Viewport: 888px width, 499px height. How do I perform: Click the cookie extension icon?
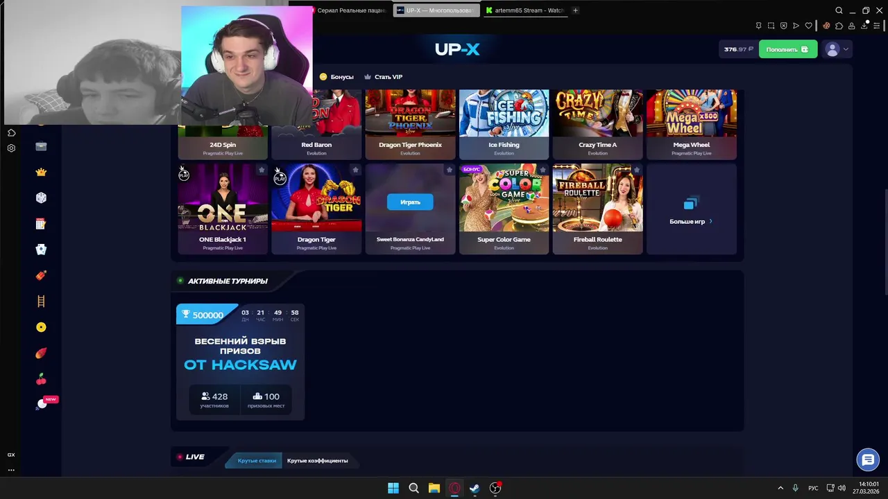[x=826, y=26]
